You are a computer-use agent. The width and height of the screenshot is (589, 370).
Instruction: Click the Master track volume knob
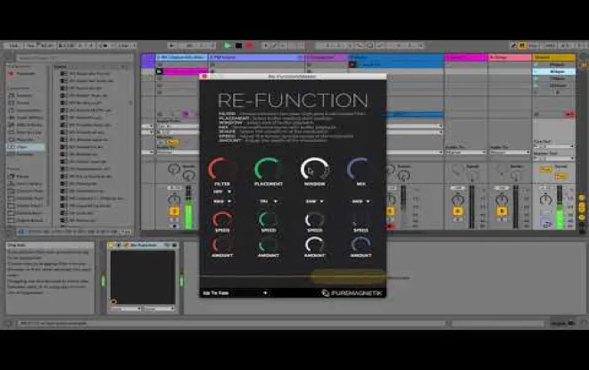pos(545,199)
